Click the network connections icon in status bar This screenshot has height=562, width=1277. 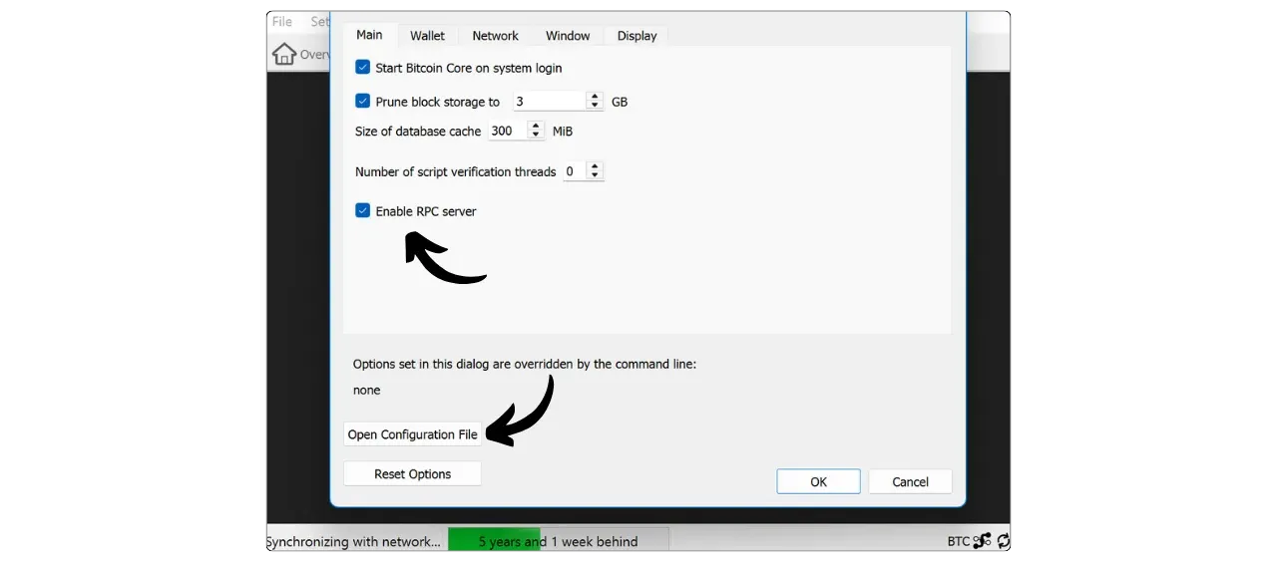[x=982, y=541]
